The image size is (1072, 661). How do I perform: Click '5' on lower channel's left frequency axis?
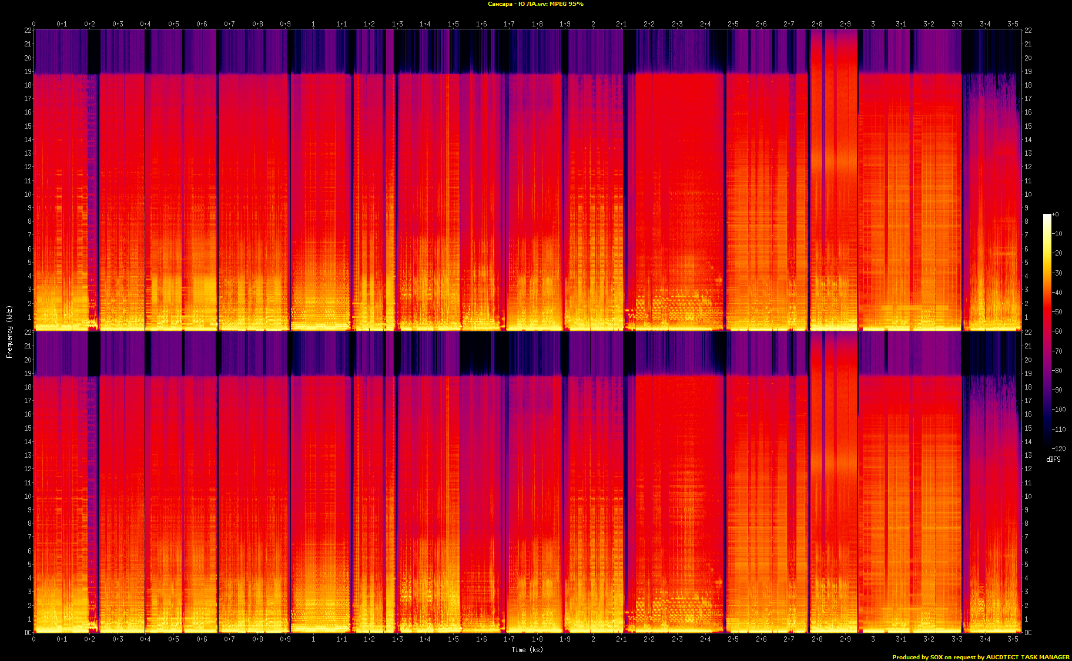tap(29, 565)
